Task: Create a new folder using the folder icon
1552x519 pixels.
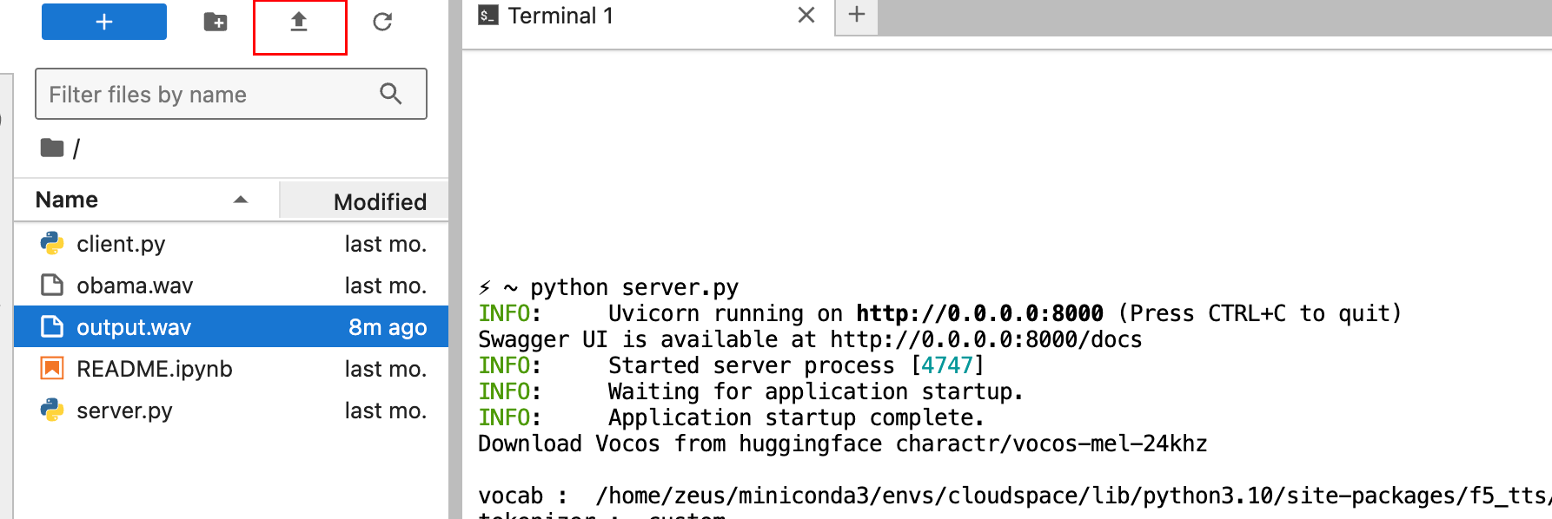Action: (x=215, y=22)
